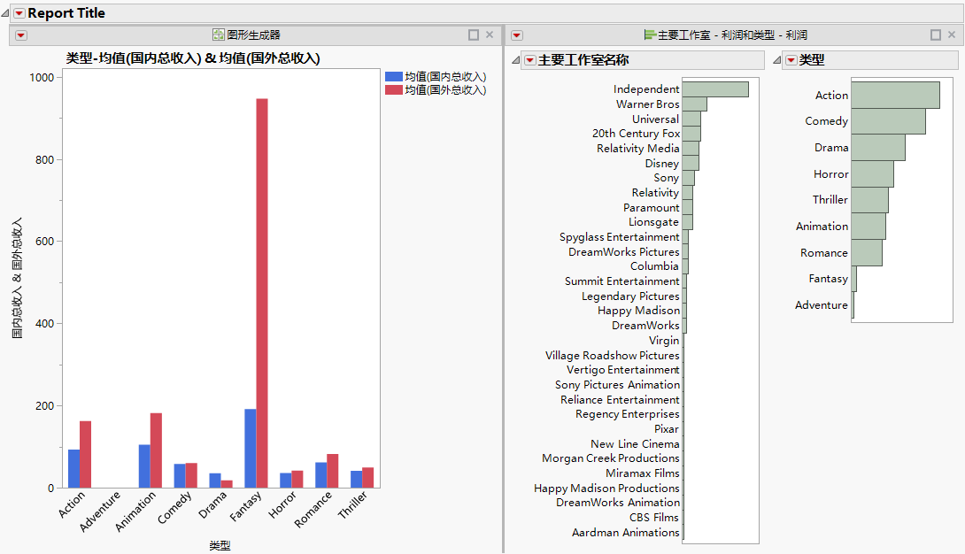The height and width of the screenshot is (554, 965).
Task: Click the 1000 tick on the Y axis
Action: [x=42, y=78]
